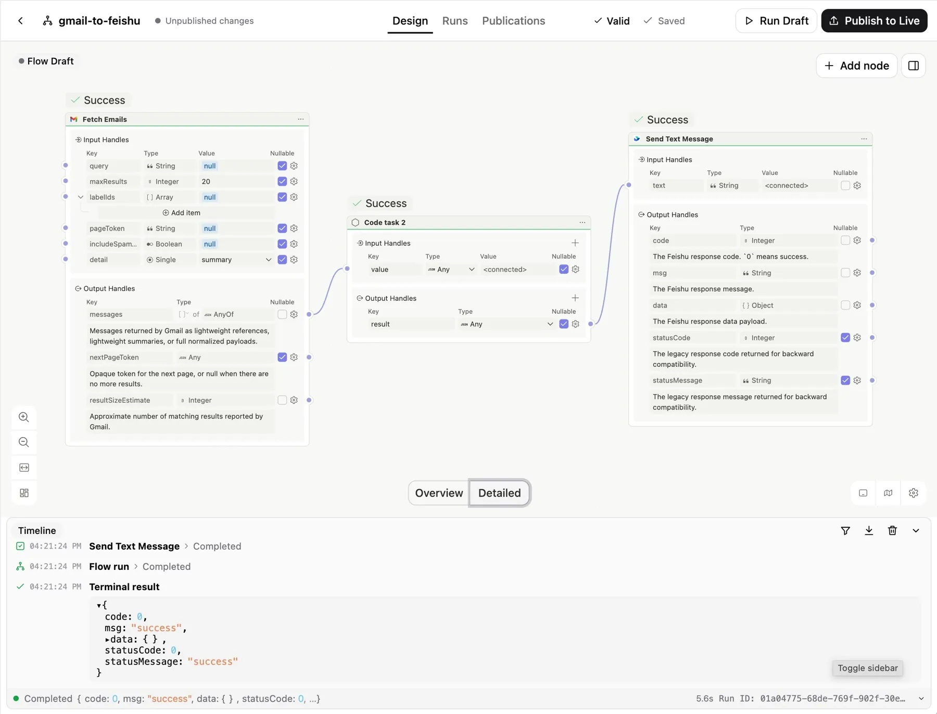Click the Run ID text in status bar
The width and height of the screenshot is (937, 714).
click(812, 699)
